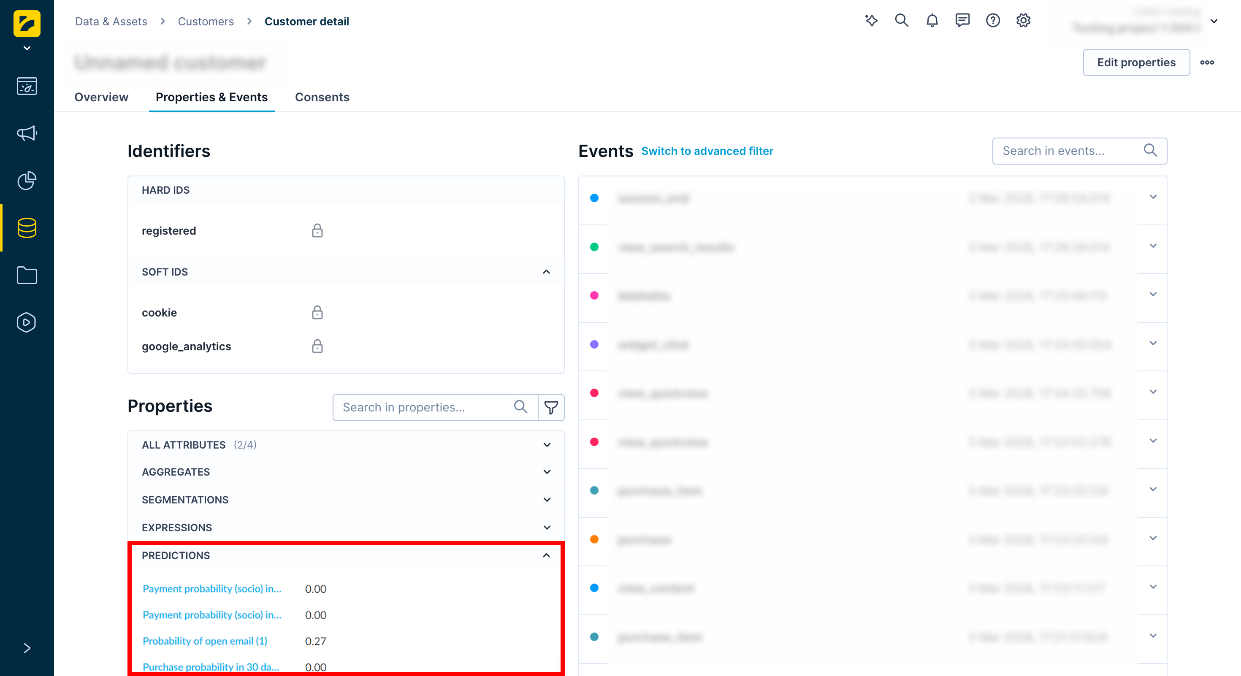Click Switch to advanced filter link
The width and height of the screenshot is (1241, 676).
tap(707, 151)
